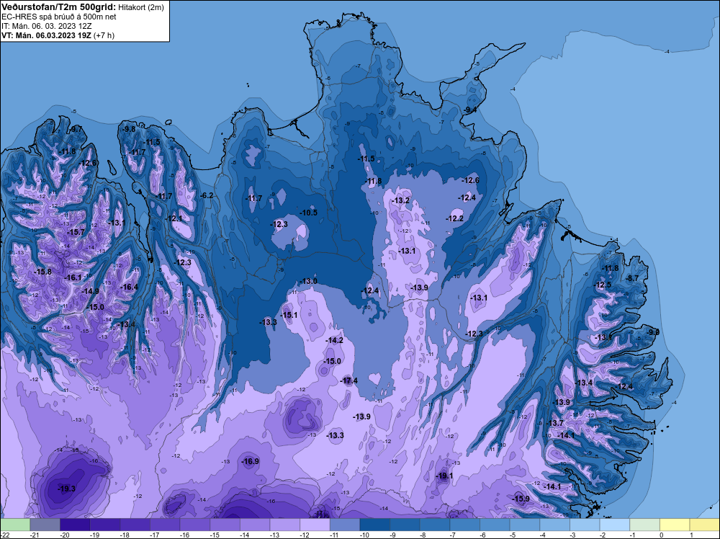Image resolution: width=720 pixels, height=539 pixels.
Task: Pick the -19 legend color swatch
Action: (x=105, y=525)
